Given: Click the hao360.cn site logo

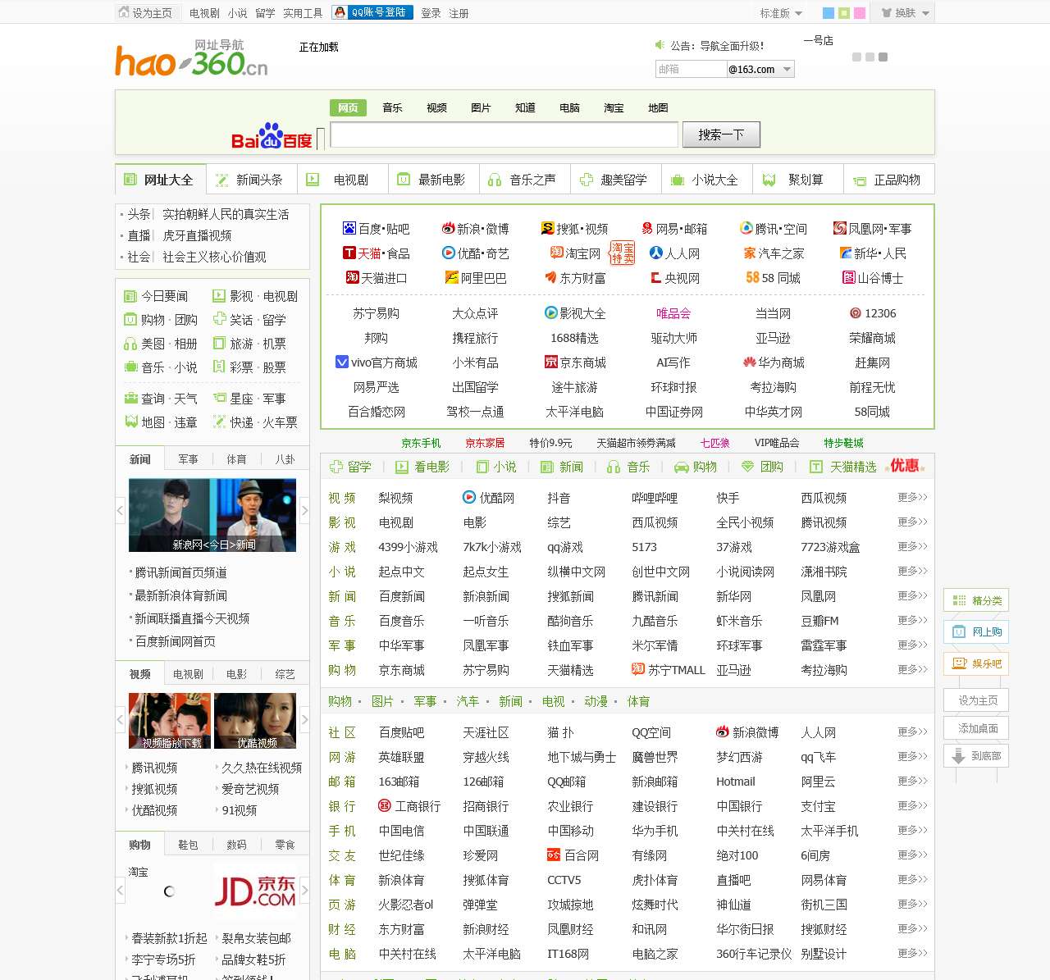Looking at the screenshot, I should pyautogui.click(x=192, y=59).
